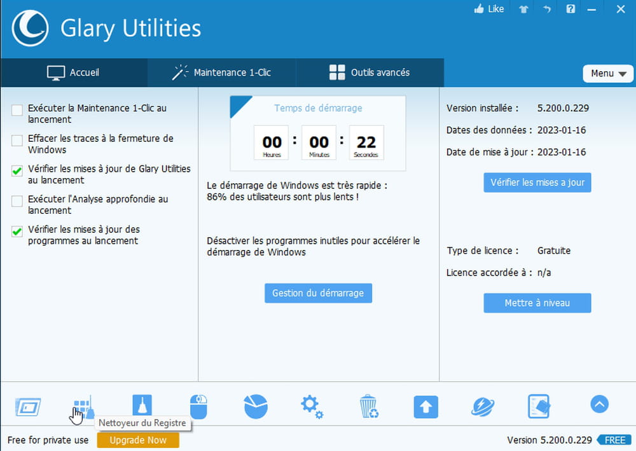Enable 'Exécuter la Maintenance 1-Clic au lancement'
Viewport: 636px width, 451px height.
pos(17,111)
